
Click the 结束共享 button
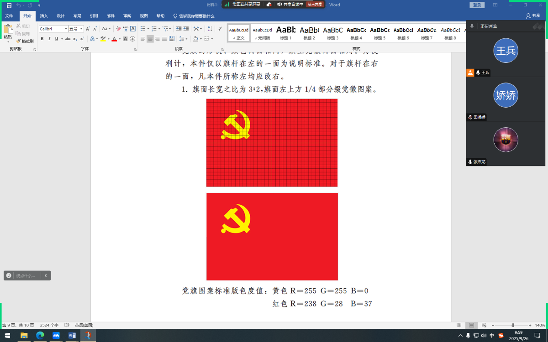point(315,4)
